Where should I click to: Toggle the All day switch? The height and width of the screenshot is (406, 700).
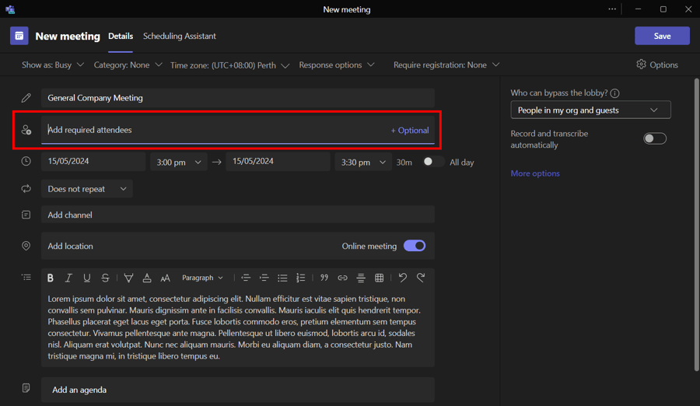click(x=433, y=162)
